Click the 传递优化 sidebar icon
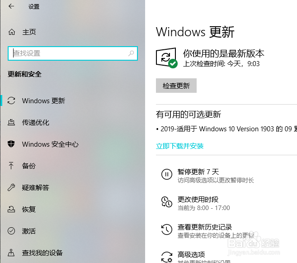The height and width of the screenshot is (263, 297). (x=11, y=122)
